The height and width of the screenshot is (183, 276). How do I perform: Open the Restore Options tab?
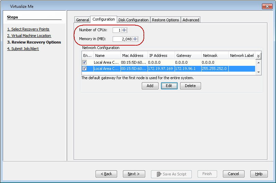[165, 20]
